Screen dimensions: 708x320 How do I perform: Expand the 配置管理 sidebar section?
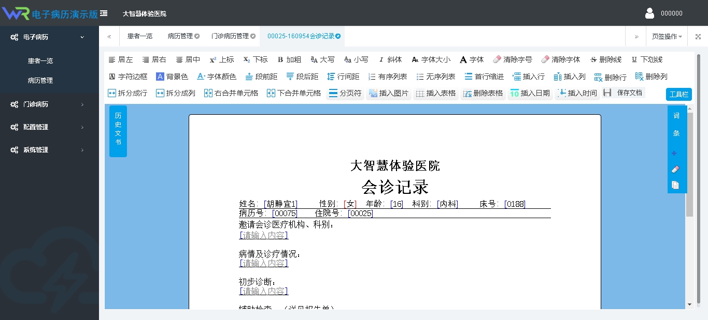(x=49, y=127)
